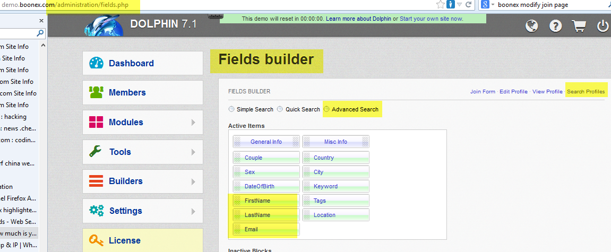
Task: Click the Learn more about Dolphin link
Action: click(358, 19)
